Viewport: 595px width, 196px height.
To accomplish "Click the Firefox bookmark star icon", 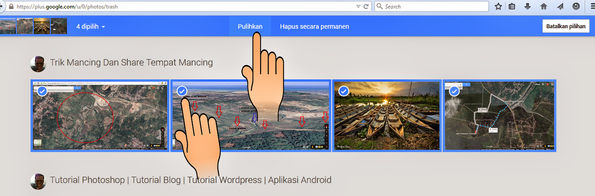I will coord(498,7).
